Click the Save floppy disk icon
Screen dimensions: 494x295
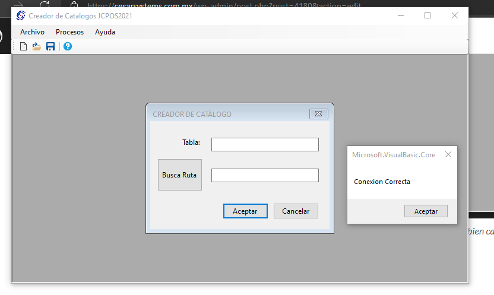click(50, 46)
